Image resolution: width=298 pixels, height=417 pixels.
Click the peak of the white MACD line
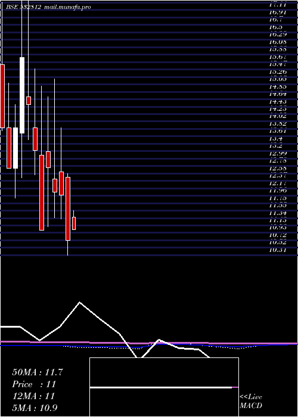(x=79, y=302)
